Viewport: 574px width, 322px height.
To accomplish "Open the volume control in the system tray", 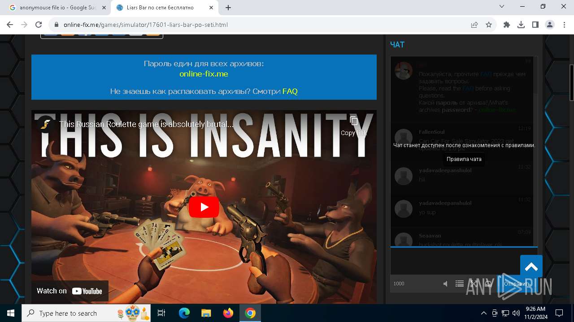I will (x=516, y=313).
